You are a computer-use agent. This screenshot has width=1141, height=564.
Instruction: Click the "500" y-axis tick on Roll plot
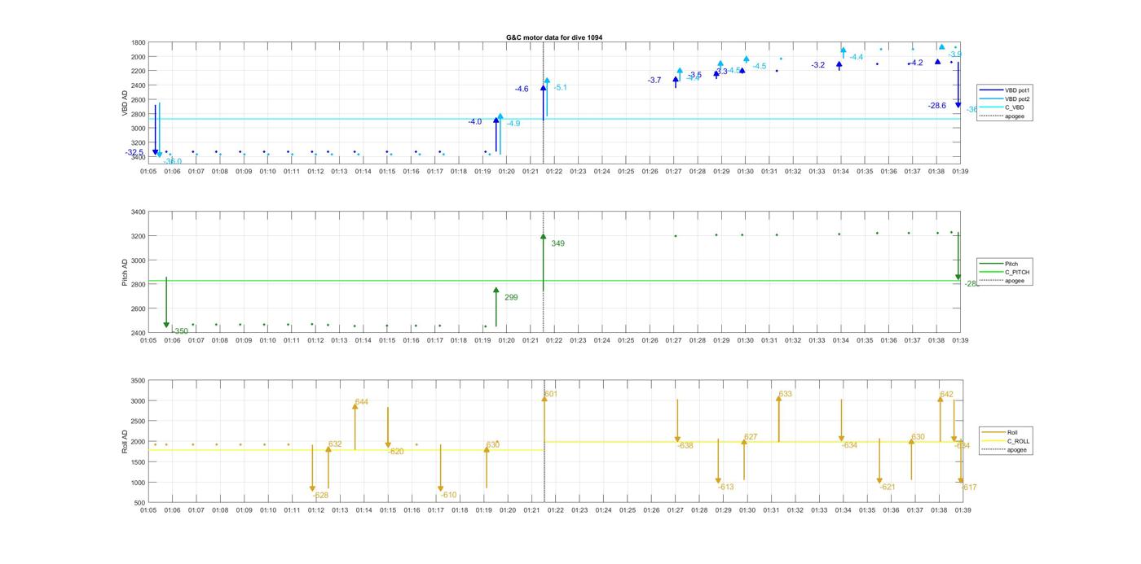tap(141, 503)
